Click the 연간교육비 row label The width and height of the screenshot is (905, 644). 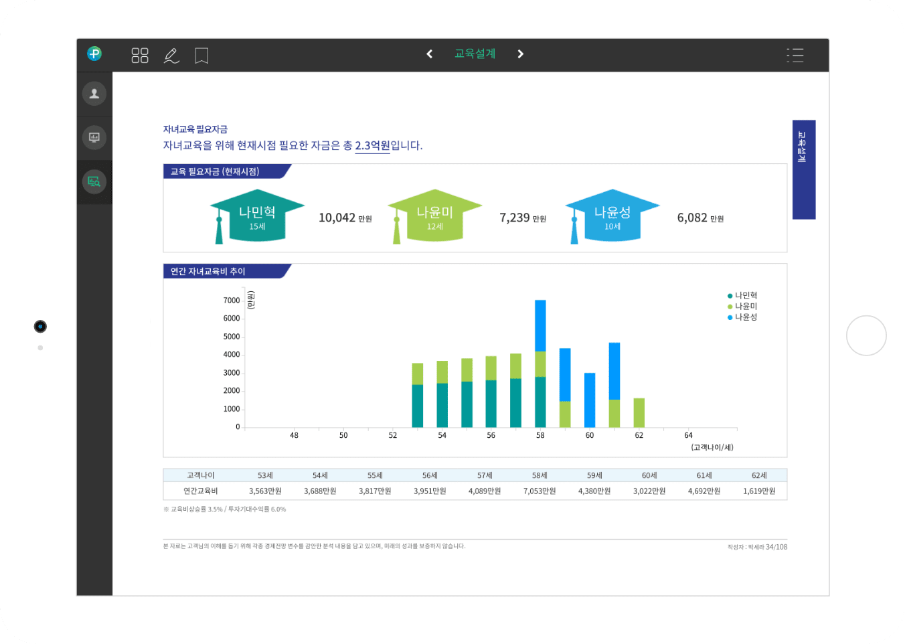201,491
